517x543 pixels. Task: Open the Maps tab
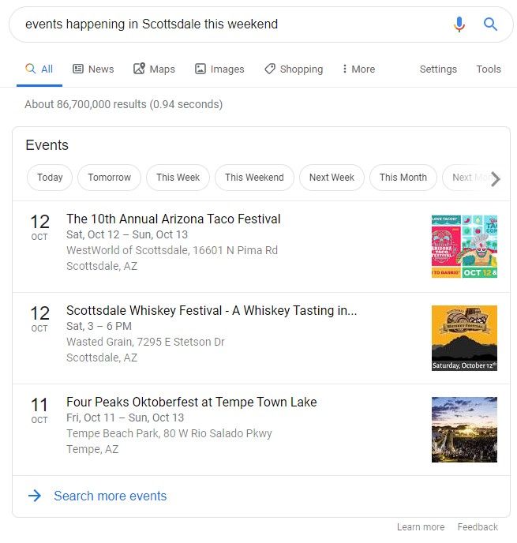click(x=154, y=69)
